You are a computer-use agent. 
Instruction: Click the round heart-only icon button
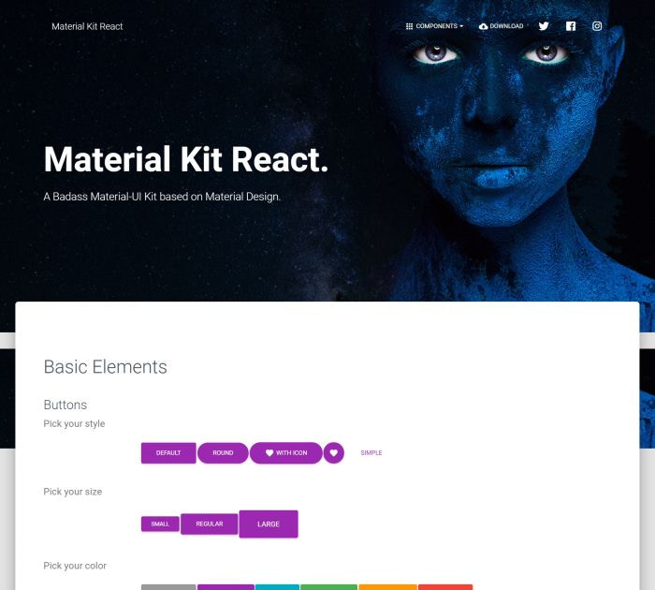click(x=333, y=453)
